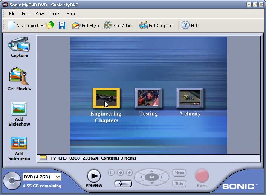Open the DVD (4.7GB) disc type dropdown
The width and height of the screenshot is (266, 195).
pyautogui.click(x=42, y=177)
